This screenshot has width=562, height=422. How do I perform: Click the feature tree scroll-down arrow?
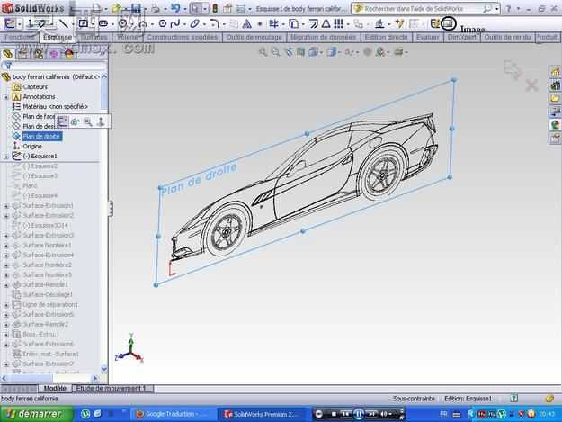[104, 368]
